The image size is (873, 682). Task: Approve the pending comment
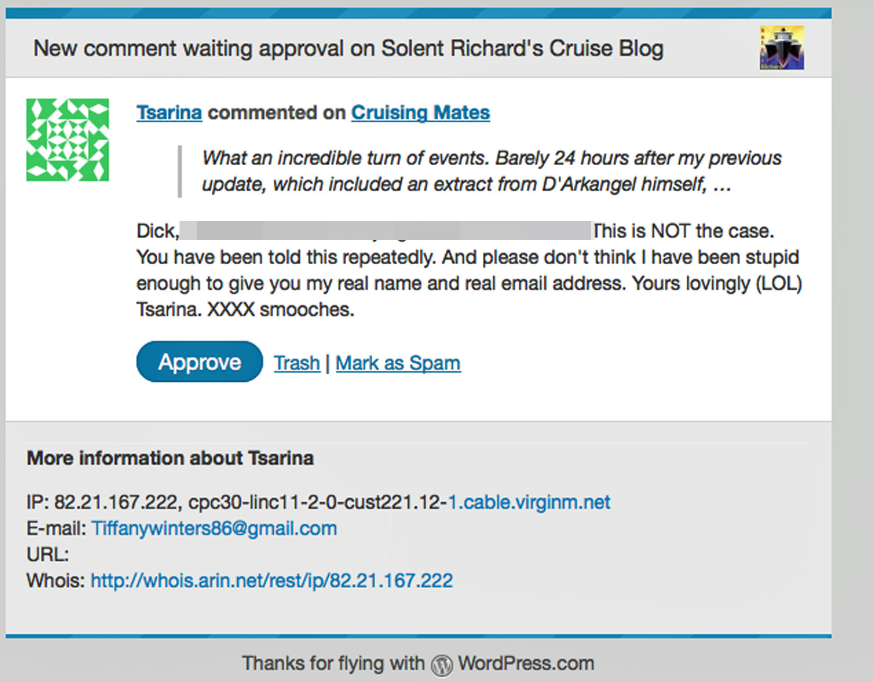(200, 362)
